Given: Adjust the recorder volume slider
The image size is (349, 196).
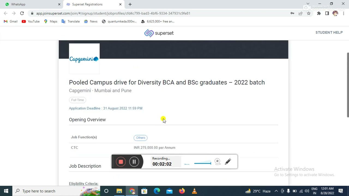Looking at the screenshot, I should pyautogui.click(x=203, y=163).
